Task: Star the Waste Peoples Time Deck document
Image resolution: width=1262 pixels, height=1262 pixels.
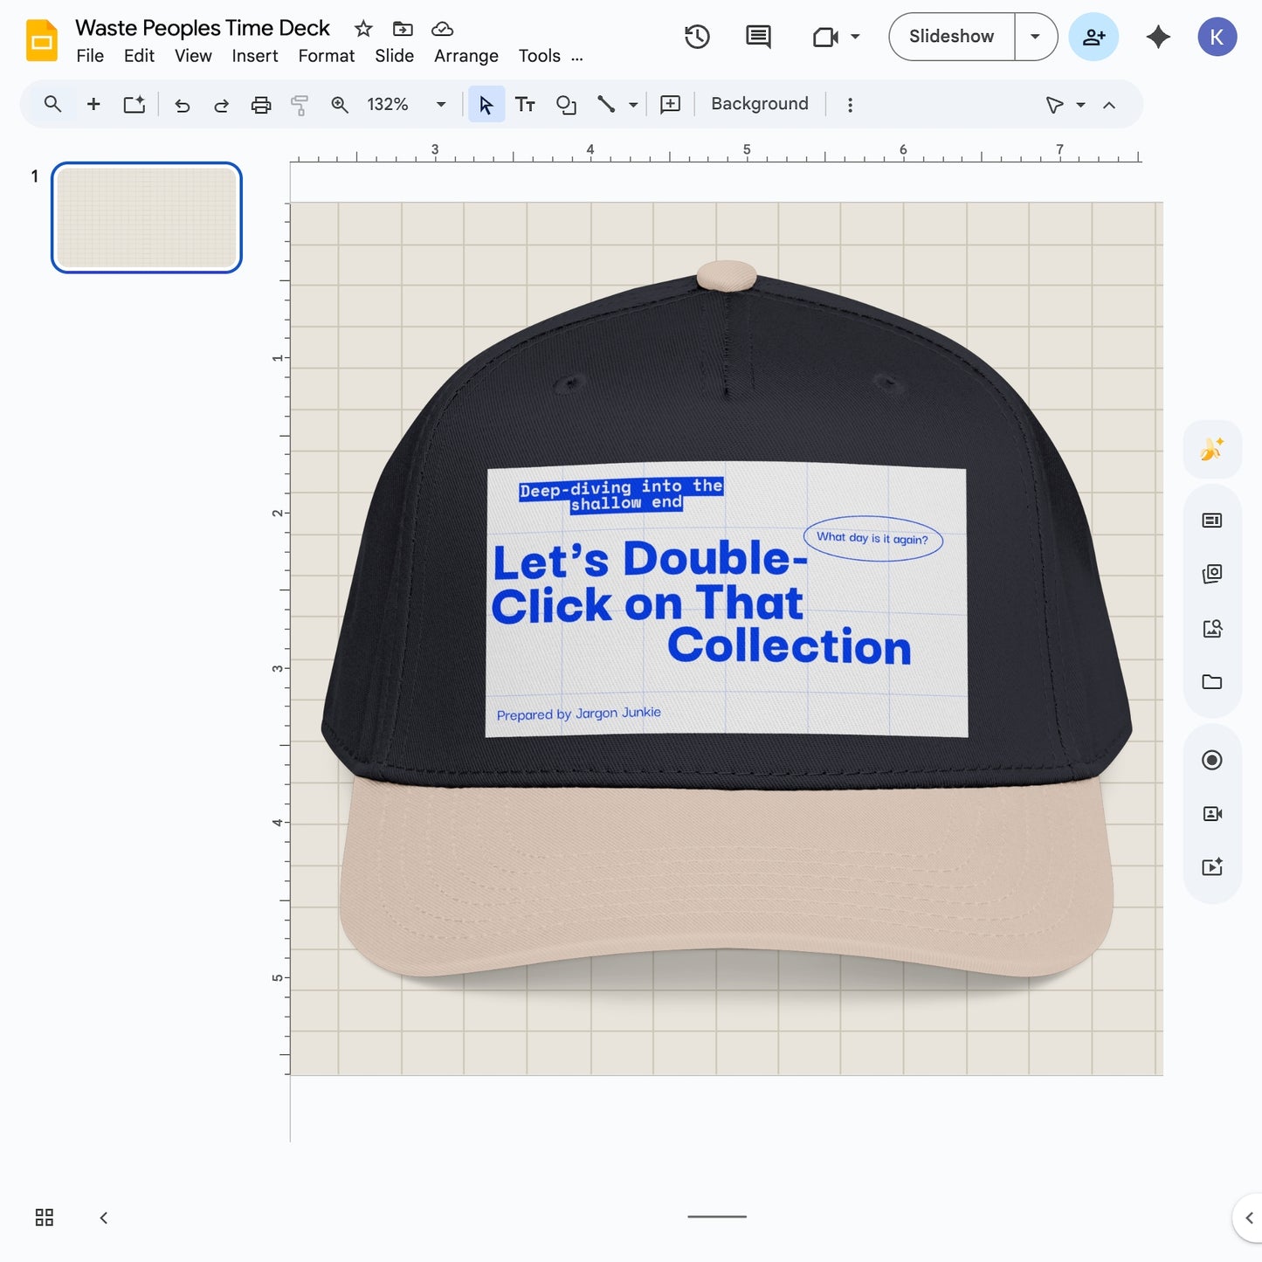Action: pos(363,29)
